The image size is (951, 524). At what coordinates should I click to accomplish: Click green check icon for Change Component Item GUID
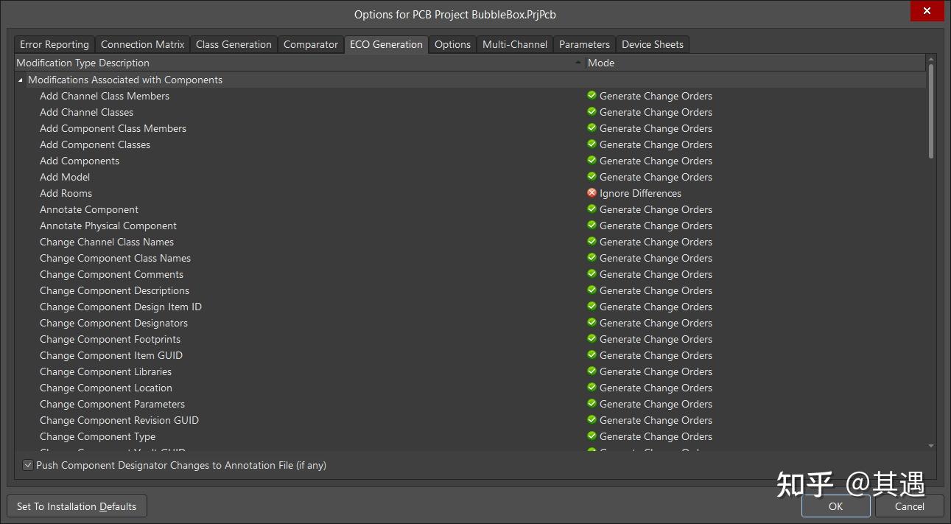pos(592,354)
